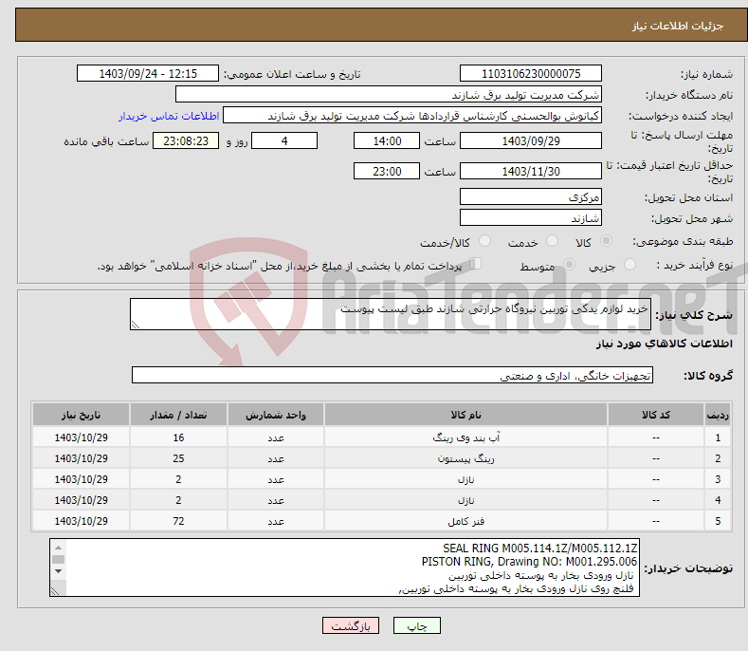The height and width of the screenshot is (651, 748).
Task: Select the جزیی purchase type radio
Action: [x=629, y=264]
